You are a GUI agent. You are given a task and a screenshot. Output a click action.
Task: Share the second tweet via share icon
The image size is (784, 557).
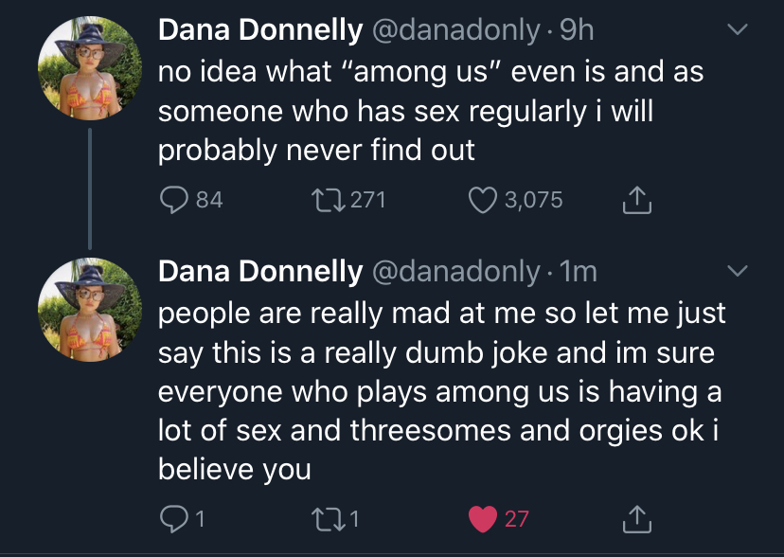[636, 518]
